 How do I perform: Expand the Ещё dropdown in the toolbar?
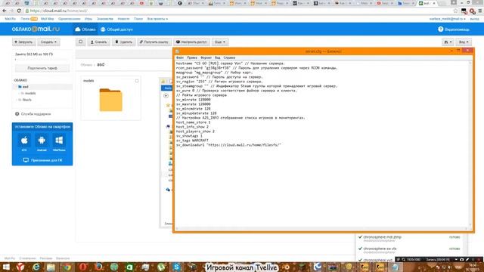(220, 42)
